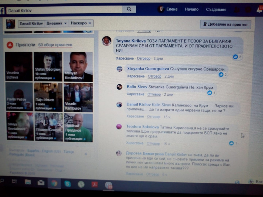The height and width of the screenshot is (197, 263).
Task: Open Skype from taskbar
Action: click(x=68, y=184)
